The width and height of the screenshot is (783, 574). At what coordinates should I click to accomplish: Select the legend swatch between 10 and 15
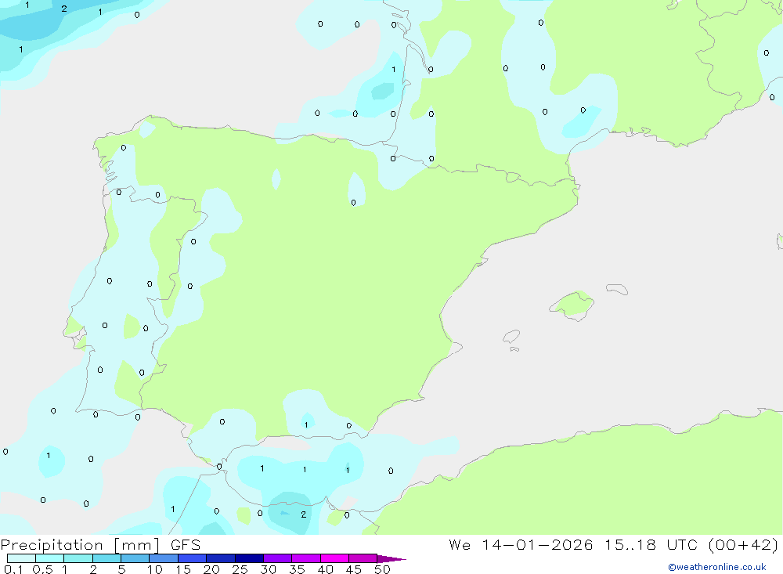tap(164, 558)
